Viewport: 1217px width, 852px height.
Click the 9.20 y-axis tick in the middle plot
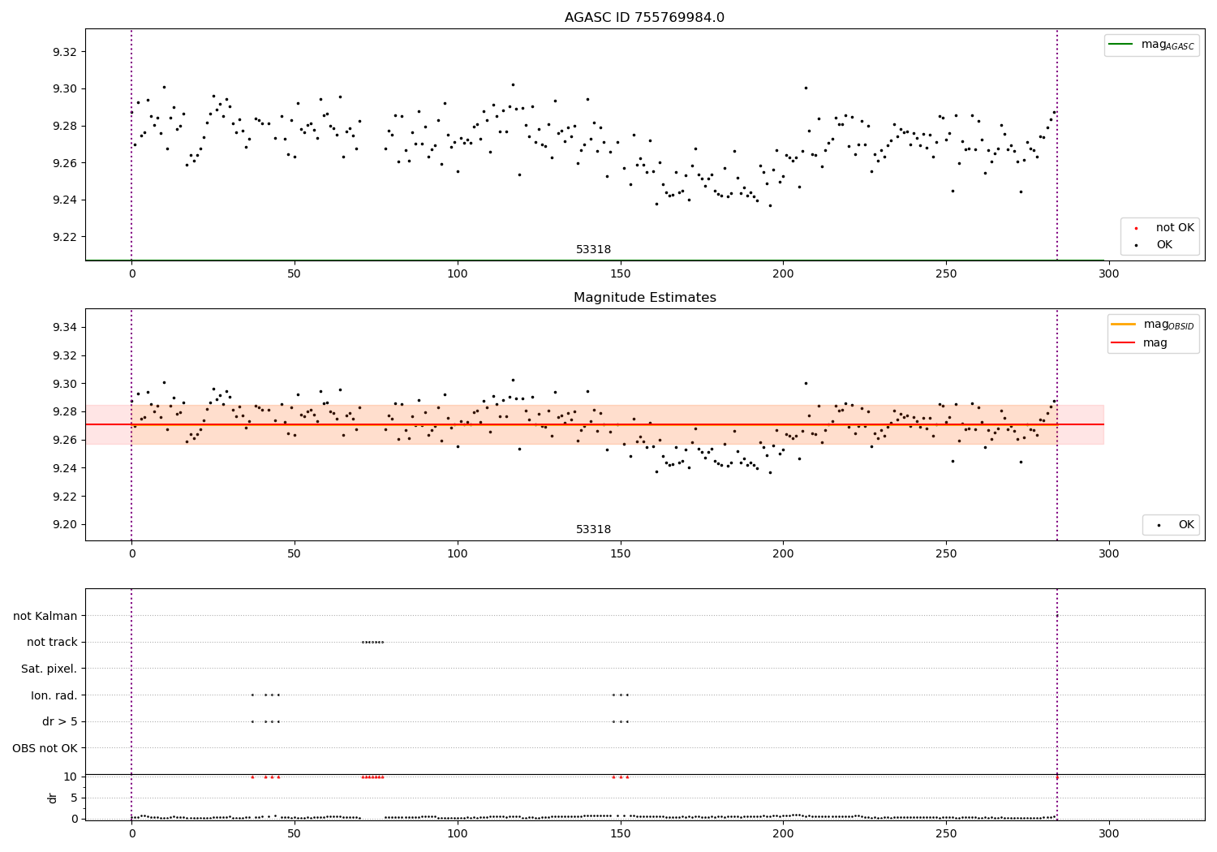coord(64,524)
